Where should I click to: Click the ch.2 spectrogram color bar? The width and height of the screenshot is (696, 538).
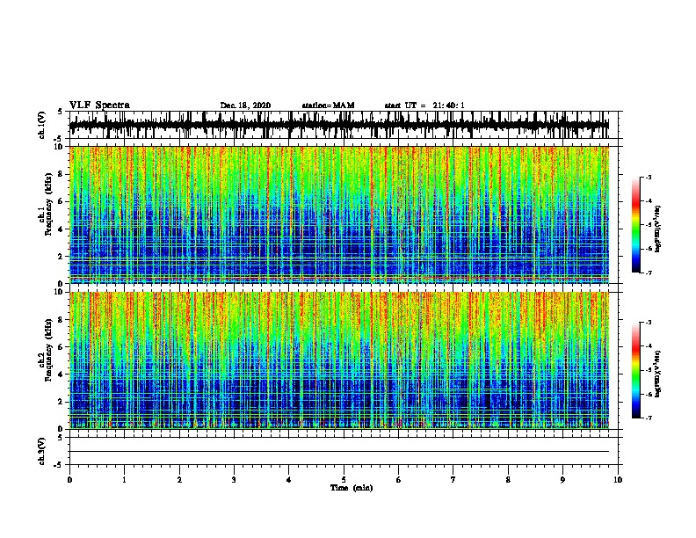pyautogui.click(x=635, y=370)
